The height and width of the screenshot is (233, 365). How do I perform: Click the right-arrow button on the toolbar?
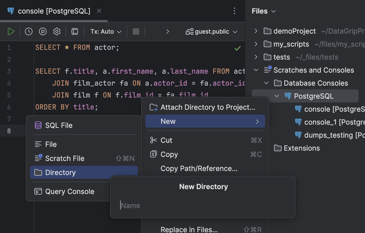pyautogui.click(x=167, y=31)
